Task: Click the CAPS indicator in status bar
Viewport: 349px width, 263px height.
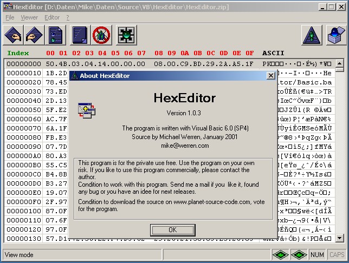Action: click(337, 255)
